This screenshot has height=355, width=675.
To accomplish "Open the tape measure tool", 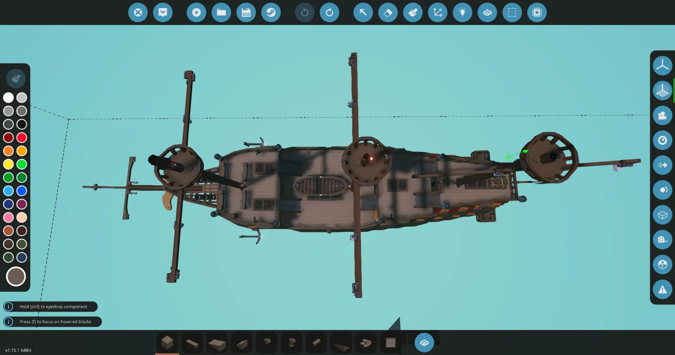I will pos(662,240).
